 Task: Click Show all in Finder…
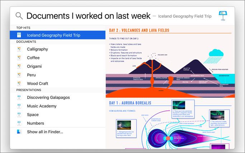[58, 132]
